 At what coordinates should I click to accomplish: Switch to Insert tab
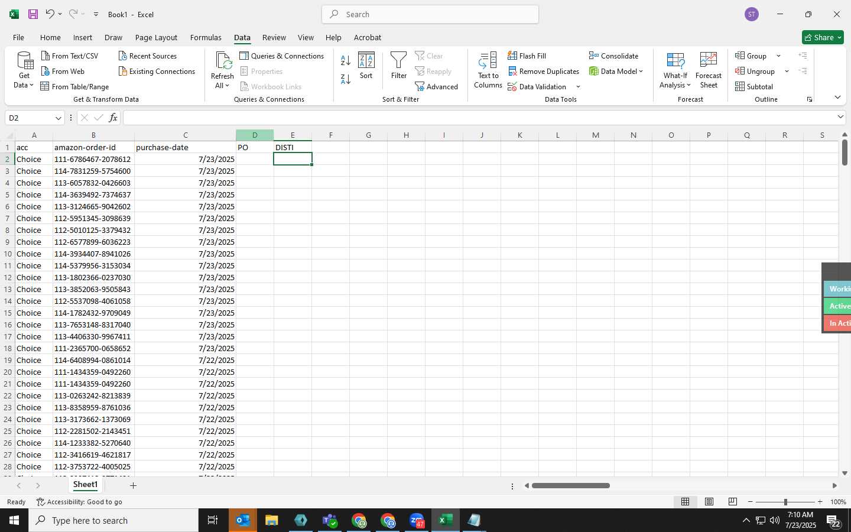coord(83,37)
